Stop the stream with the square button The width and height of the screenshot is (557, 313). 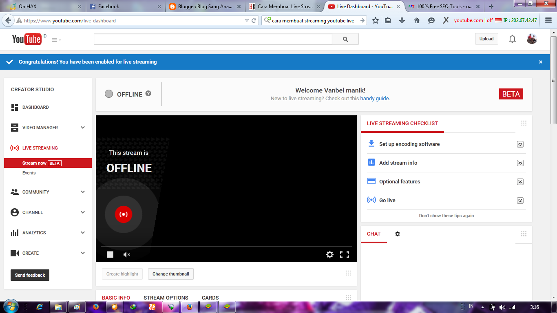click(110, 255)
